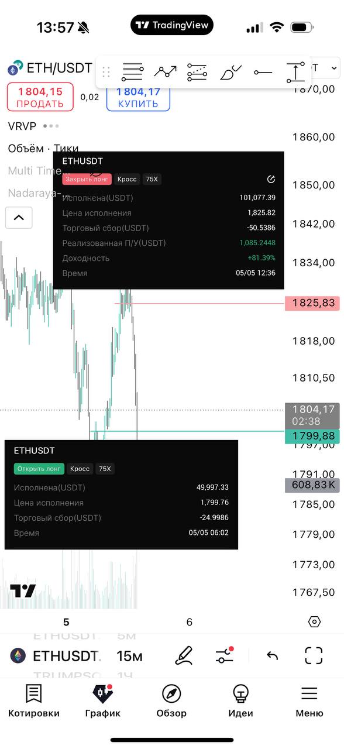Undo the last chart action
Image resolution: width=344 pixels, height=749 pixels.
pyautogui.click(x=272, y=656)
